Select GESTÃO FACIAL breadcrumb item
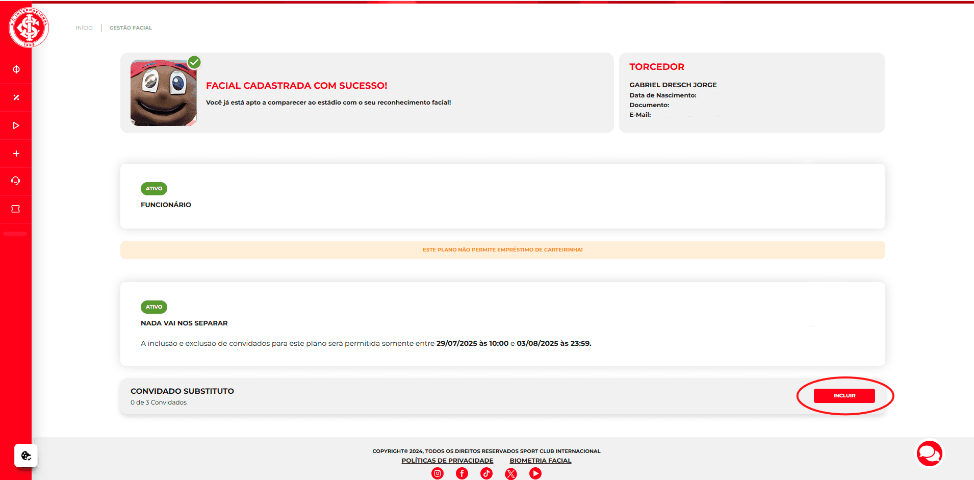Screen dimensions: 974x480 pyautogui.click(x=131, y=28)
